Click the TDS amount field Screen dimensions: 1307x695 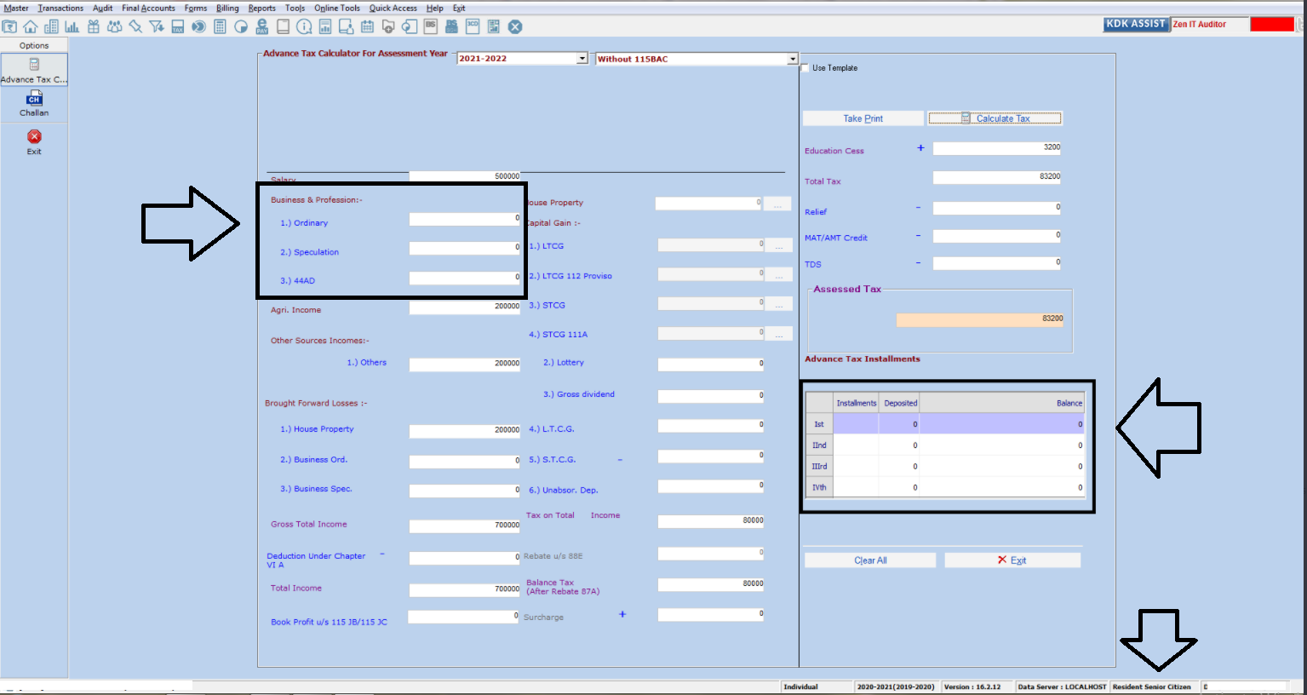click(997, 263)
